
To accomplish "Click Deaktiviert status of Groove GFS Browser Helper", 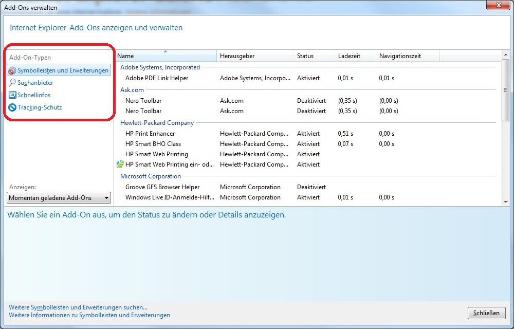I will (311, 187).
